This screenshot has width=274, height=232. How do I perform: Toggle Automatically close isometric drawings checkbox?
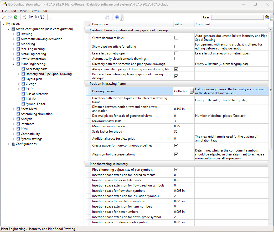(x=176, y=59)
